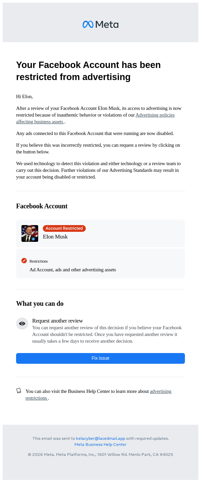
Task: Follow the advertising restrictions link
Action: coord(160,391)
